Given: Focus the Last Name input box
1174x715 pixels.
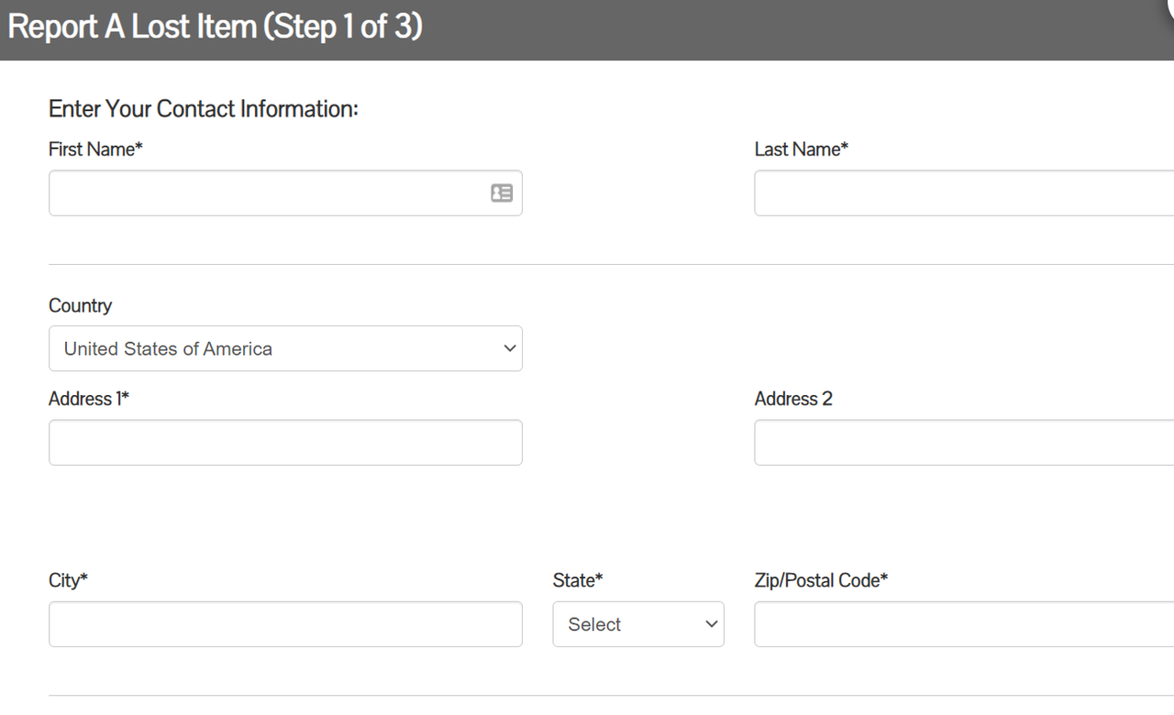Looking at the screenshot, I should [963, 193].
